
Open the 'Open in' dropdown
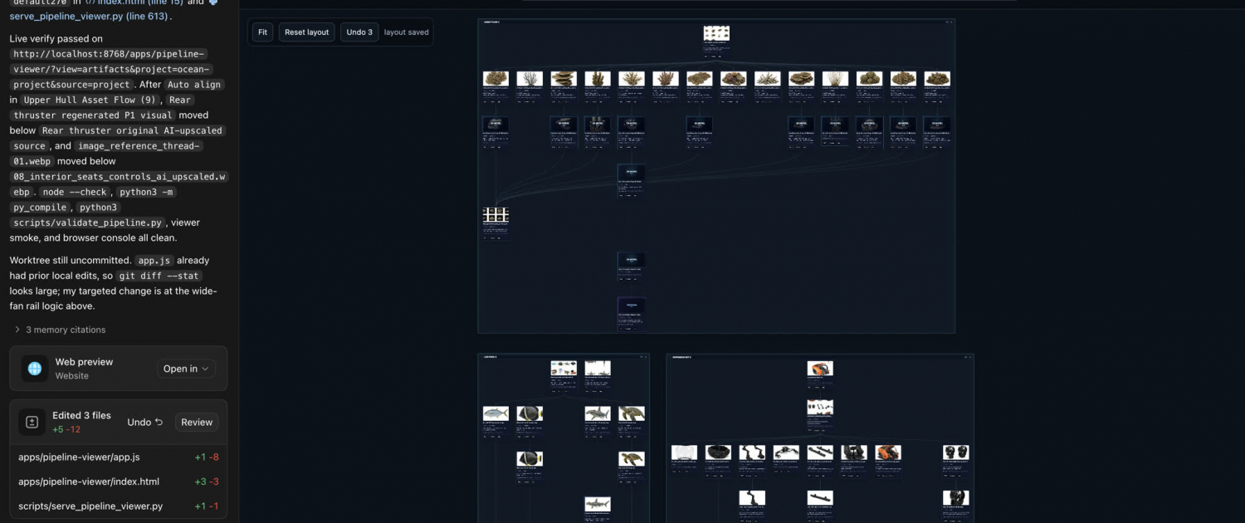pyautogui.click(x=186, y=369)
